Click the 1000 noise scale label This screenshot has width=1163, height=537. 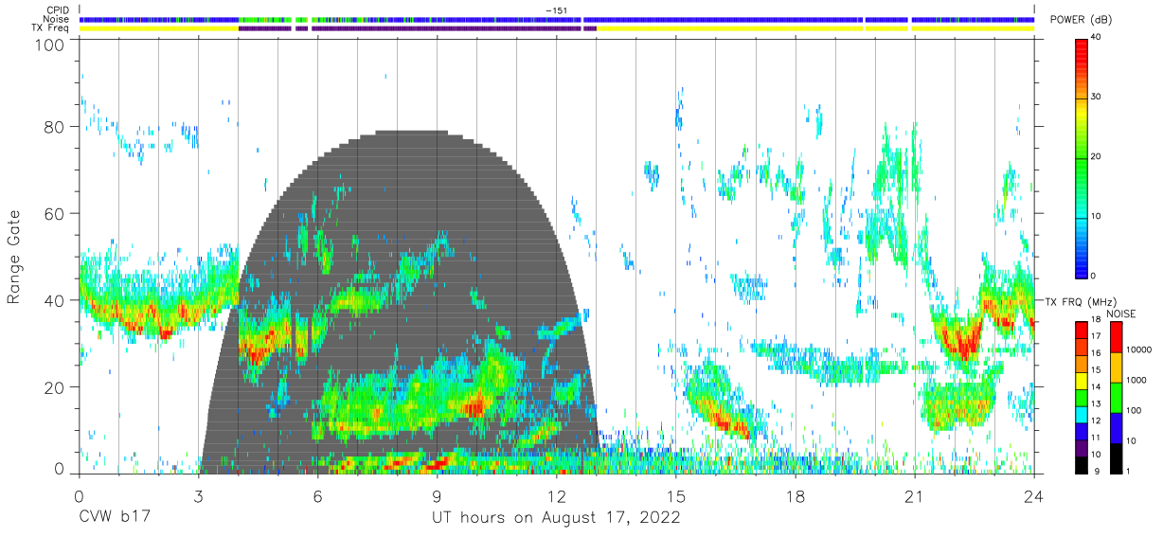(1136, 379)
